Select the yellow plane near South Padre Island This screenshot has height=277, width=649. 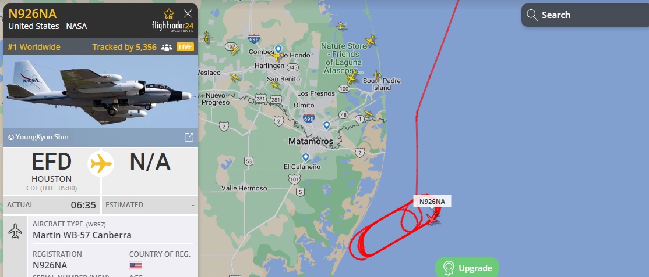377,75
